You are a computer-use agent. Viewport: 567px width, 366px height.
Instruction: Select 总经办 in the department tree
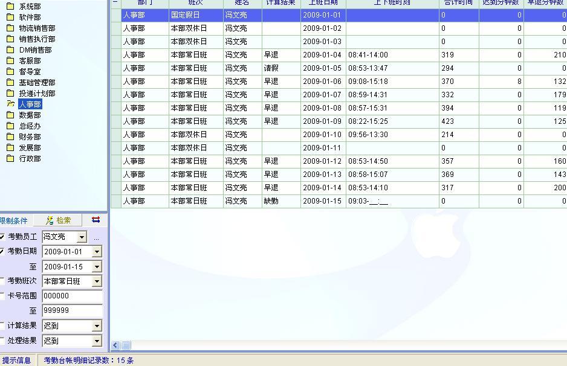pyautogui.click(x=30, y=126)
